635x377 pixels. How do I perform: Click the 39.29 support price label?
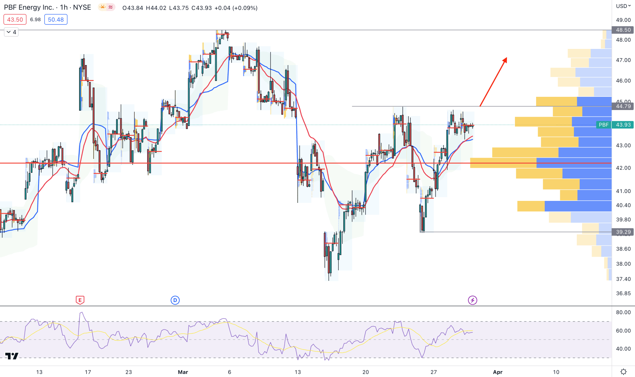(623, 232)
